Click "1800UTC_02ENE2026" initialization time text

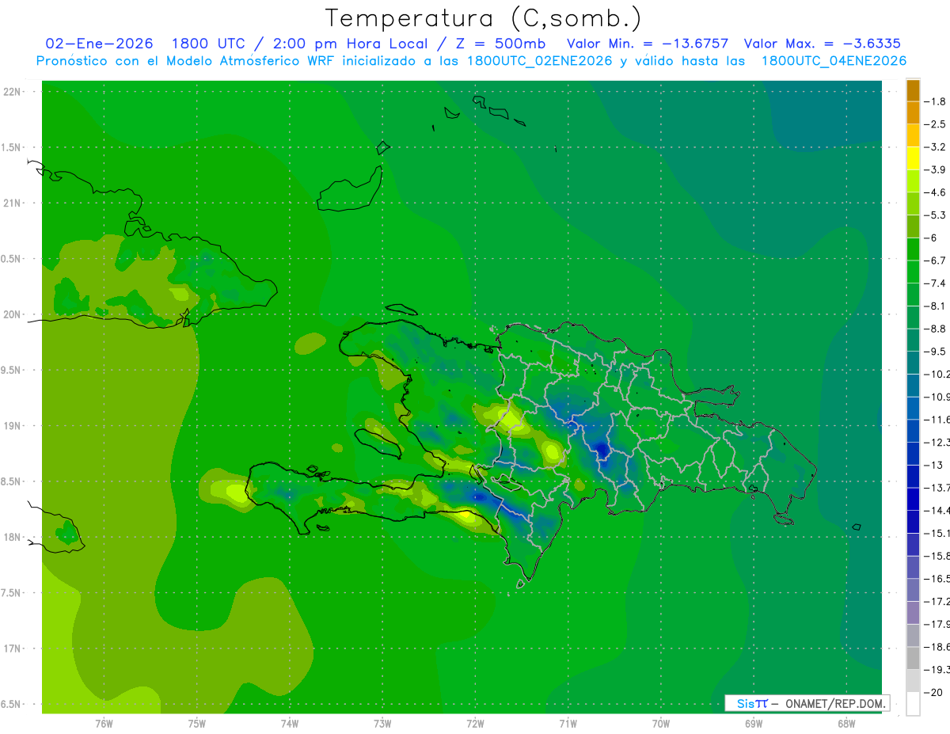click(540, 61)
